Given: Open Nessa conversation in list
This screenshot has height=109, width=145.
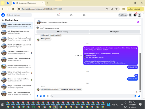Looking at the screenshot, I should click(x=17, y=80).
